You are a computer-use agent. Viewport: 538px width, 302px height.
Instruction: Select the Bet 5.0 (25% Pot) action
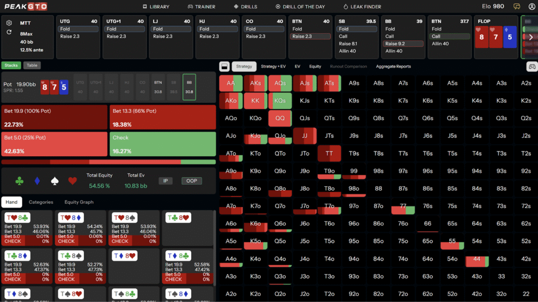tap(55, 144)
